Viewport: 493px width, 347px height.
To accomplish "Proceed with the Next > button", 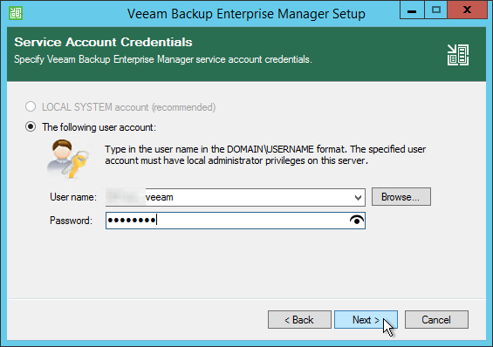I will (x=366, y=320).
